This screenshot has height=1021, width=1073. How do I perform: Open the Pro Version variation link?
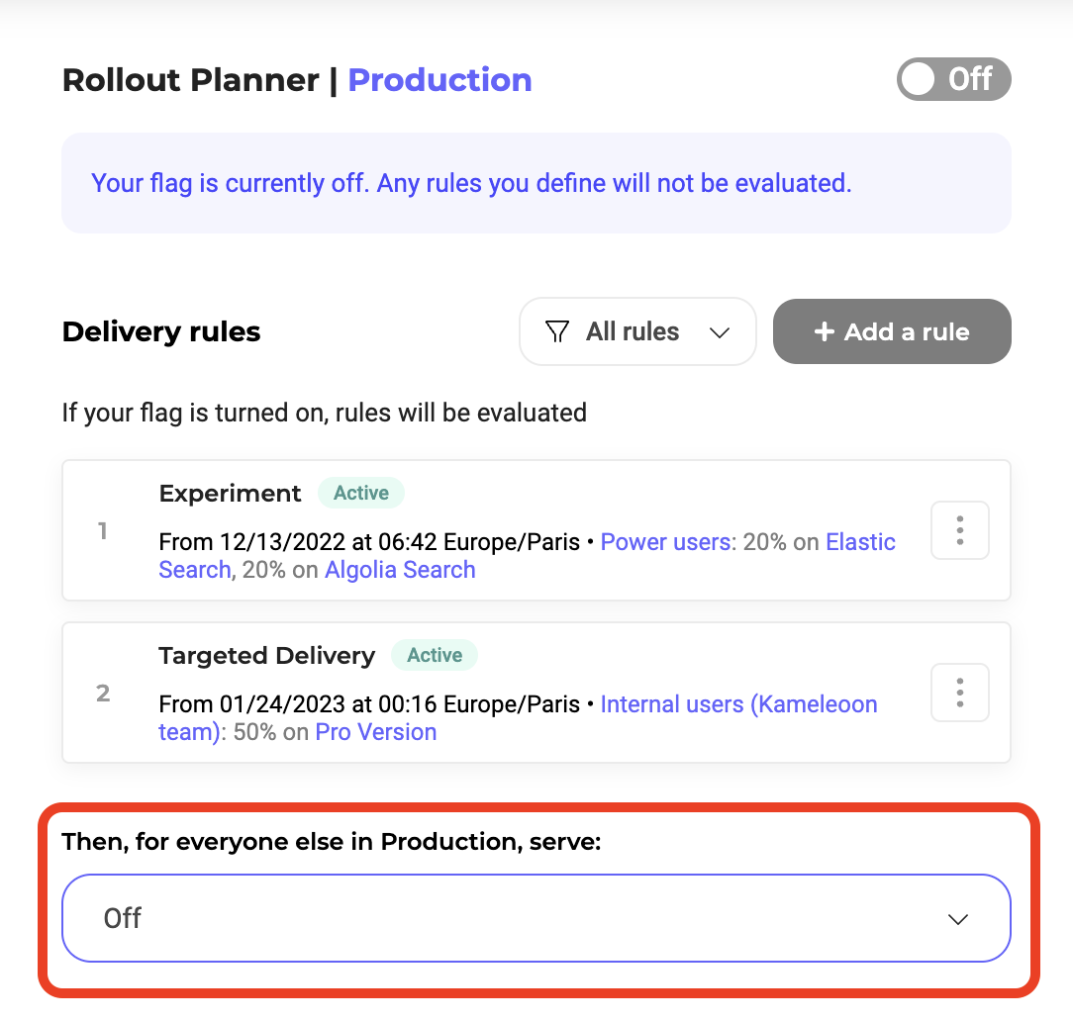[x=376, y=732]
